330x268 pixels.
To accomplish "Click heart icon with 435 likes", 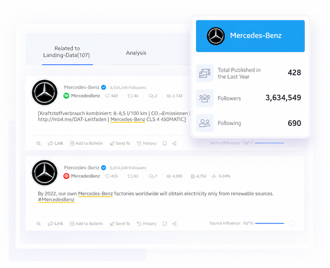I will point(107,176).
